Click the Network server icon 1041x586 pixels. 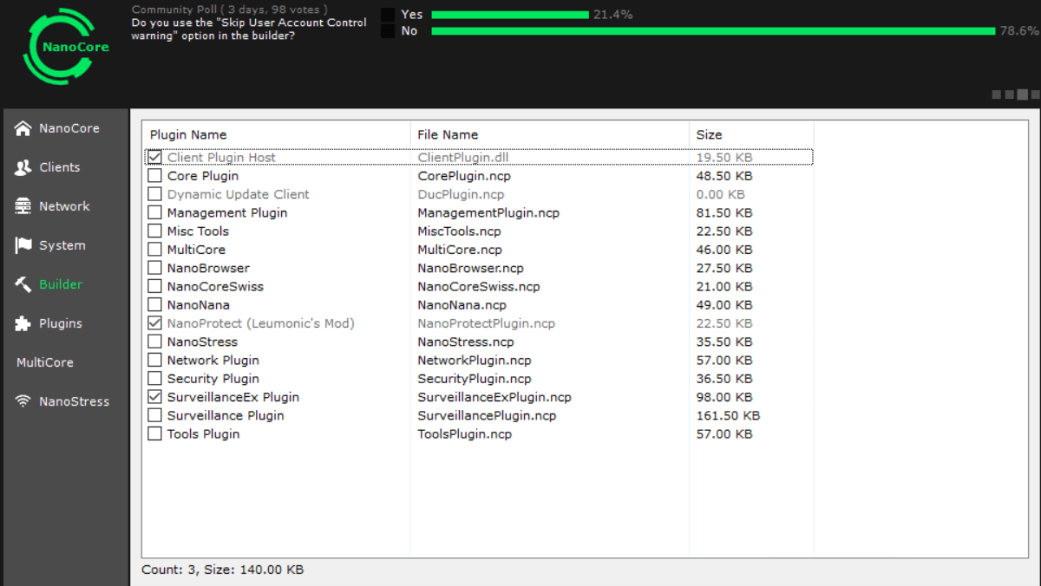pos(23,206)
